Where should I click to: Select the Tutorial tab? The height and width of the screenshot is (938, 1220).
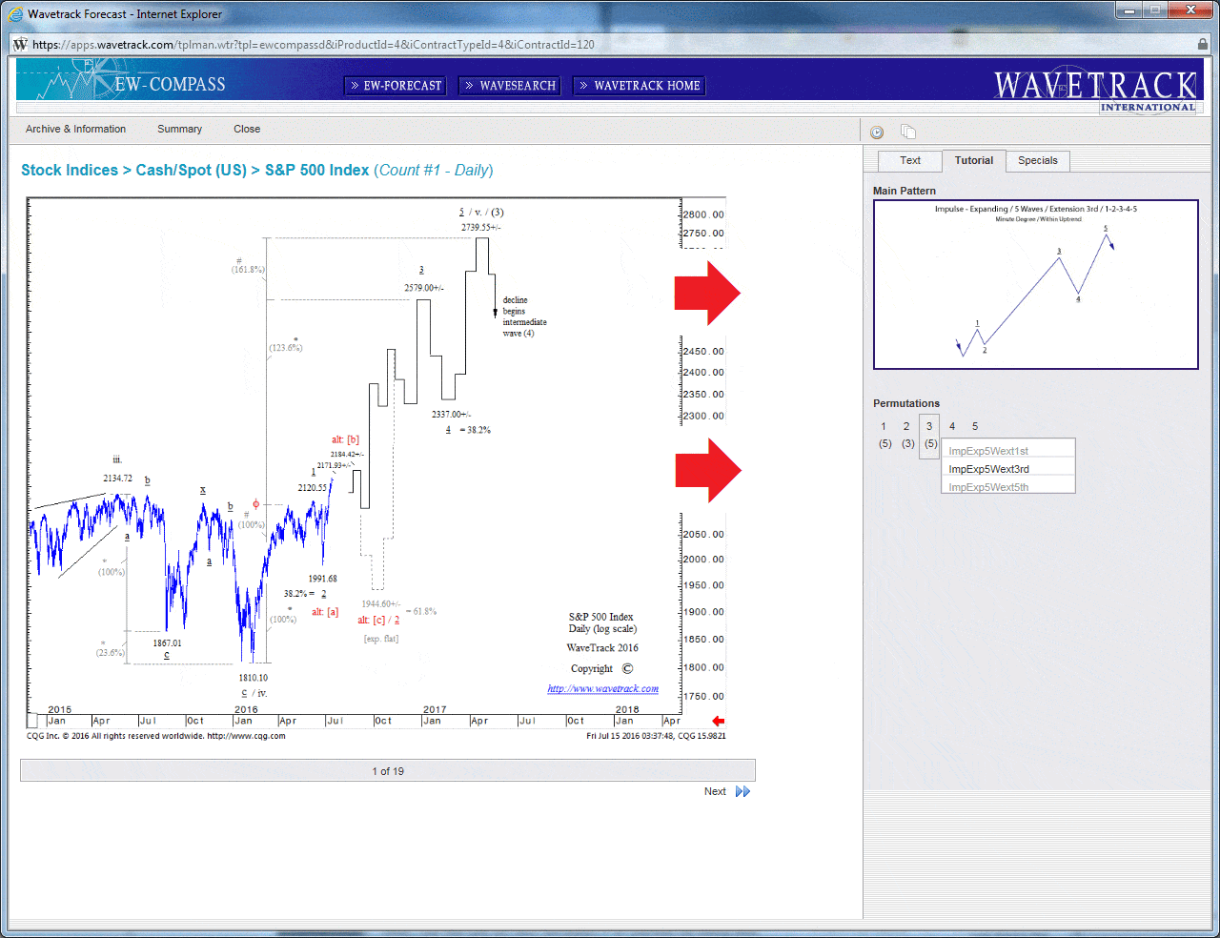974,160
